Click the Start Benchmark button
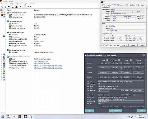This screenshot has height=119, width=148. (115, 110)
